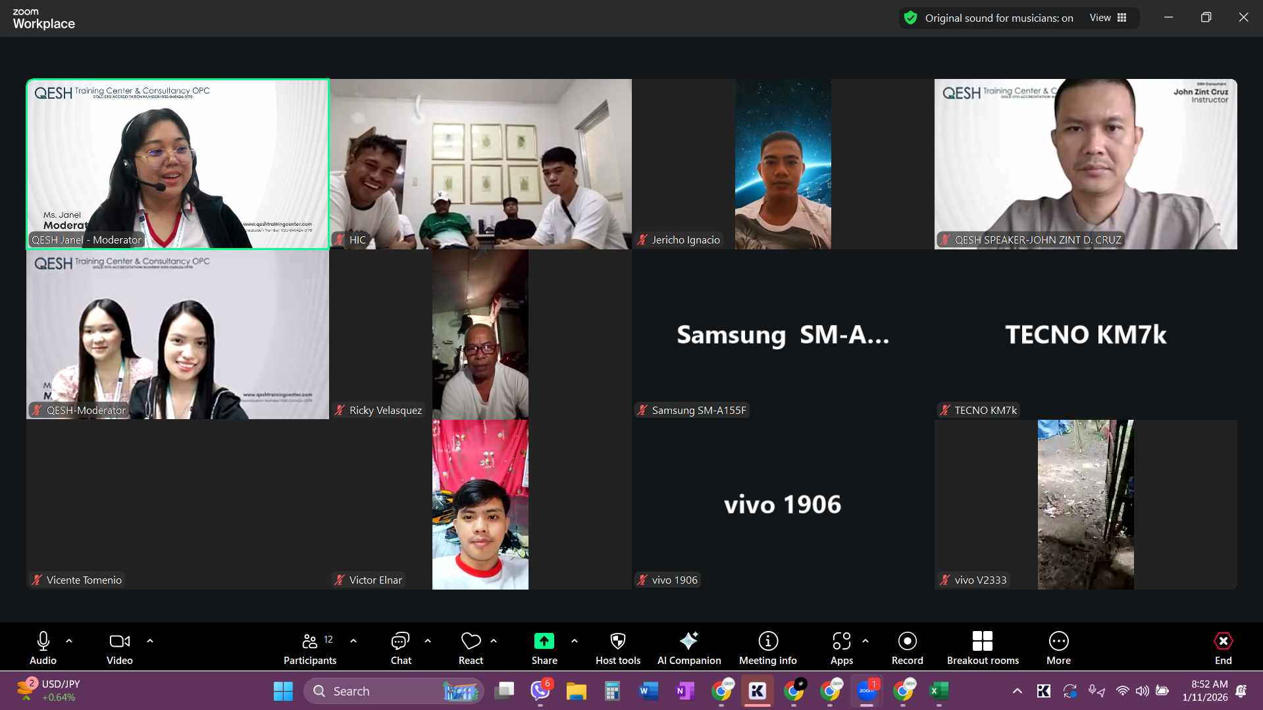
Task: Open File Explorer from the taskbar
Action: (x=576, y=691)
